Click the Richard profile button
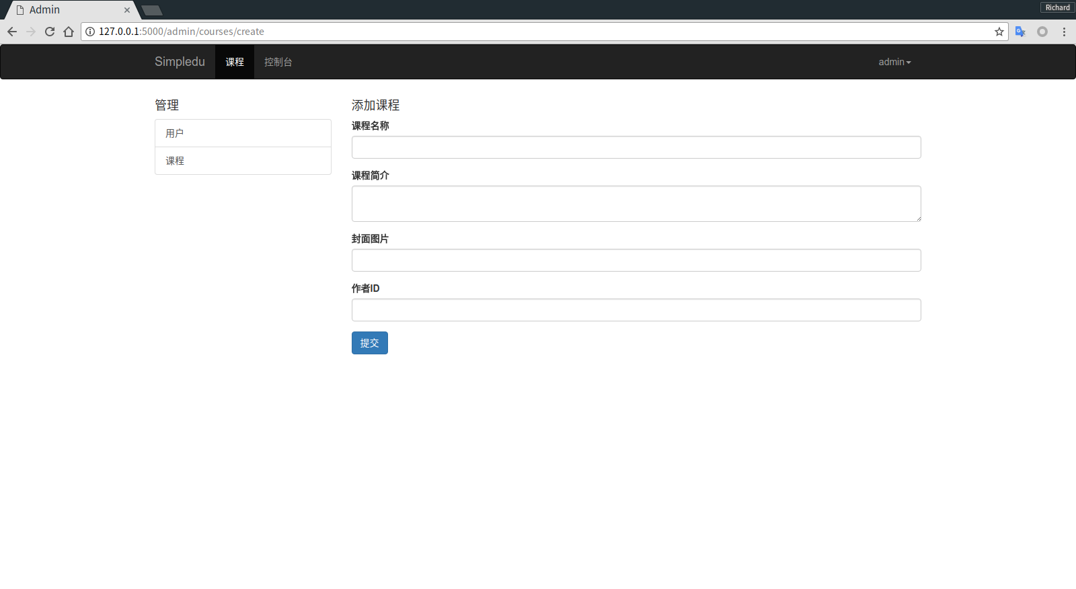 click(1057, 7)
